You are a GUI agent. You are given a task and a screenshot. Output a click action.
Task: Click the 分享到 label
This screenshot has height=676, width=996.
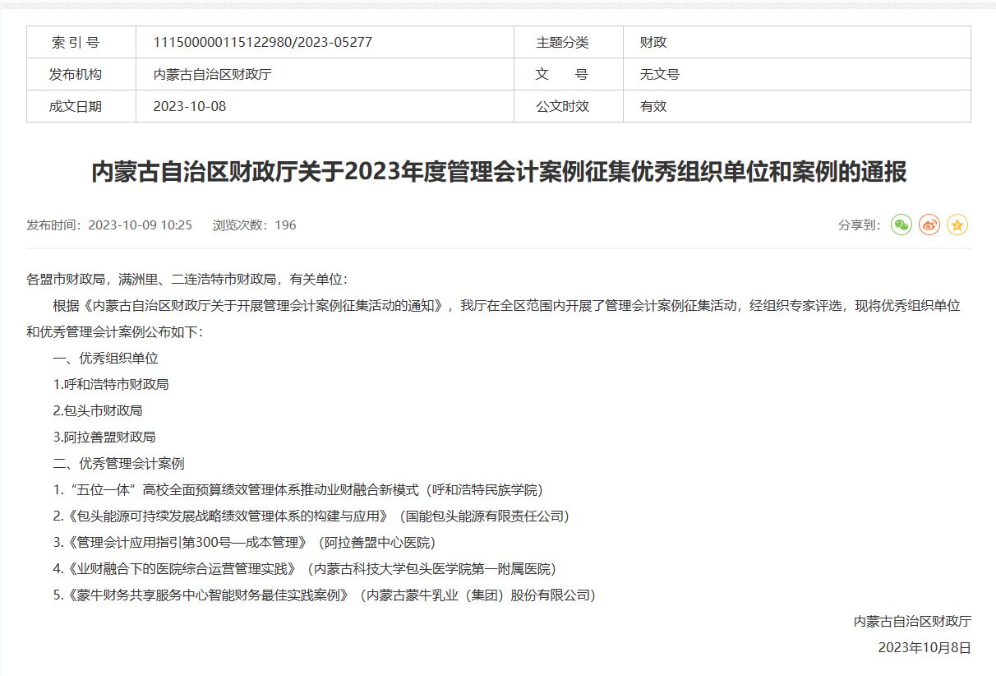[859, 225]
